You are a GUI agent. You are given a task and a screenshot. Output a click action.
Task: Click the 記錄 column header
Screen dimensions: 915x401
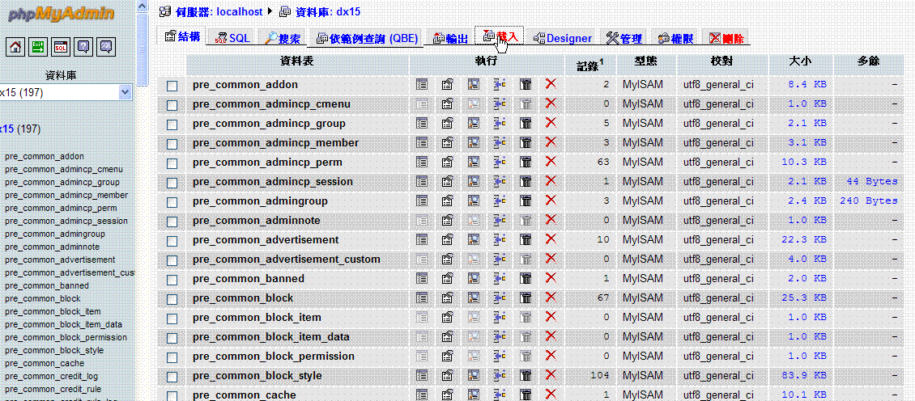(590, 65)
